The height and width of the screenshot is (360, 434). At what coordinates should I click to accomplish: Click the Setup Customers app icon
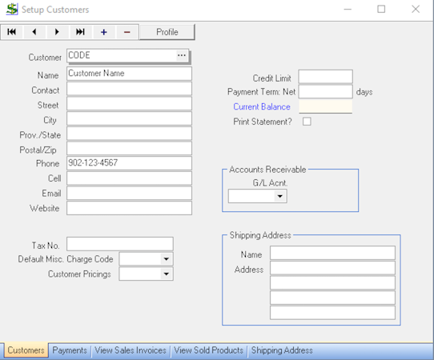[x=12, y=10]
